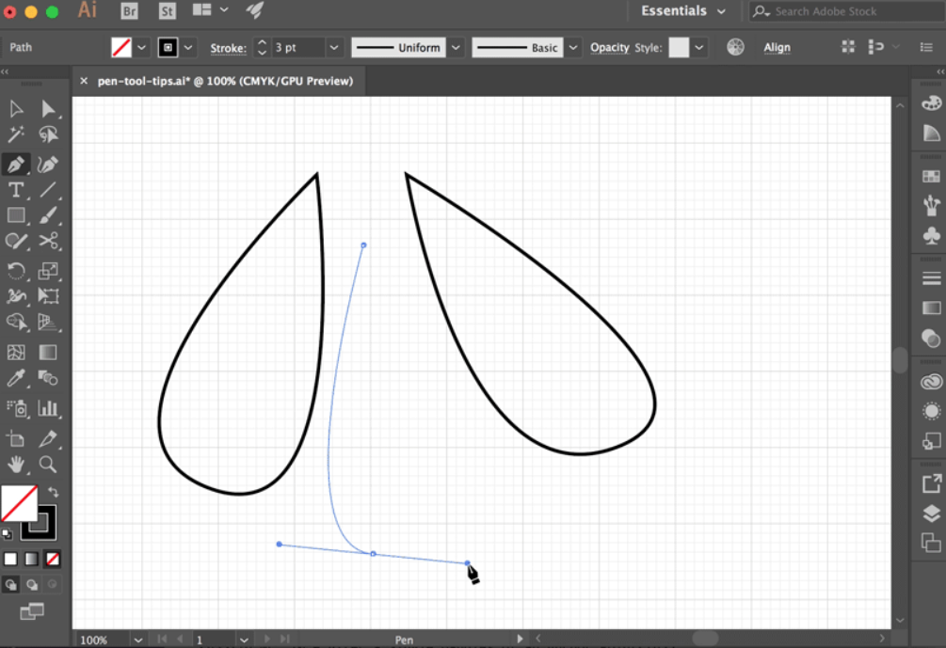The width and height of the screenshot is (946, 648).
Task: Switch to the pen-tool-tips.ai document tab
Action: point(225,81)
